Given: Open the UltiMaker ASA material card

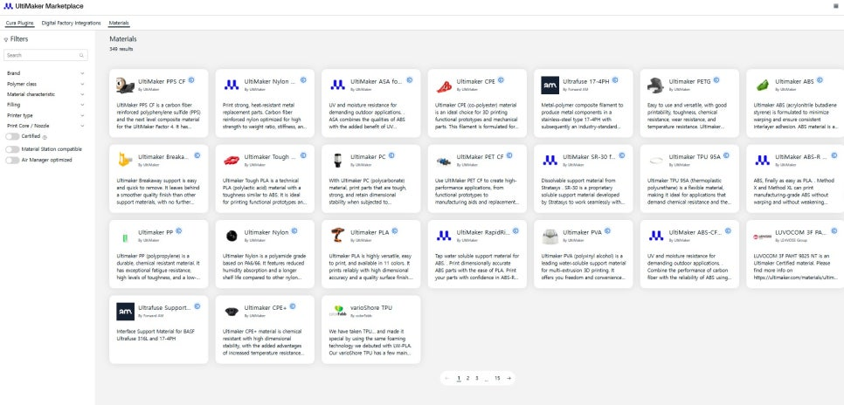Looking at the screenshot, I should tap(370, 103).
